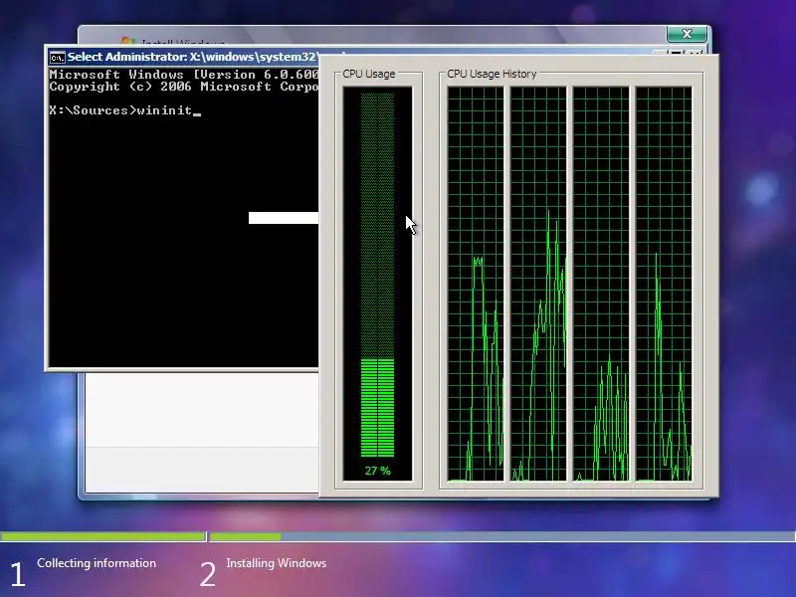Click the 'Installing Windows' step label
Viewport: 796px width, 597px height.
click(277, 563)
